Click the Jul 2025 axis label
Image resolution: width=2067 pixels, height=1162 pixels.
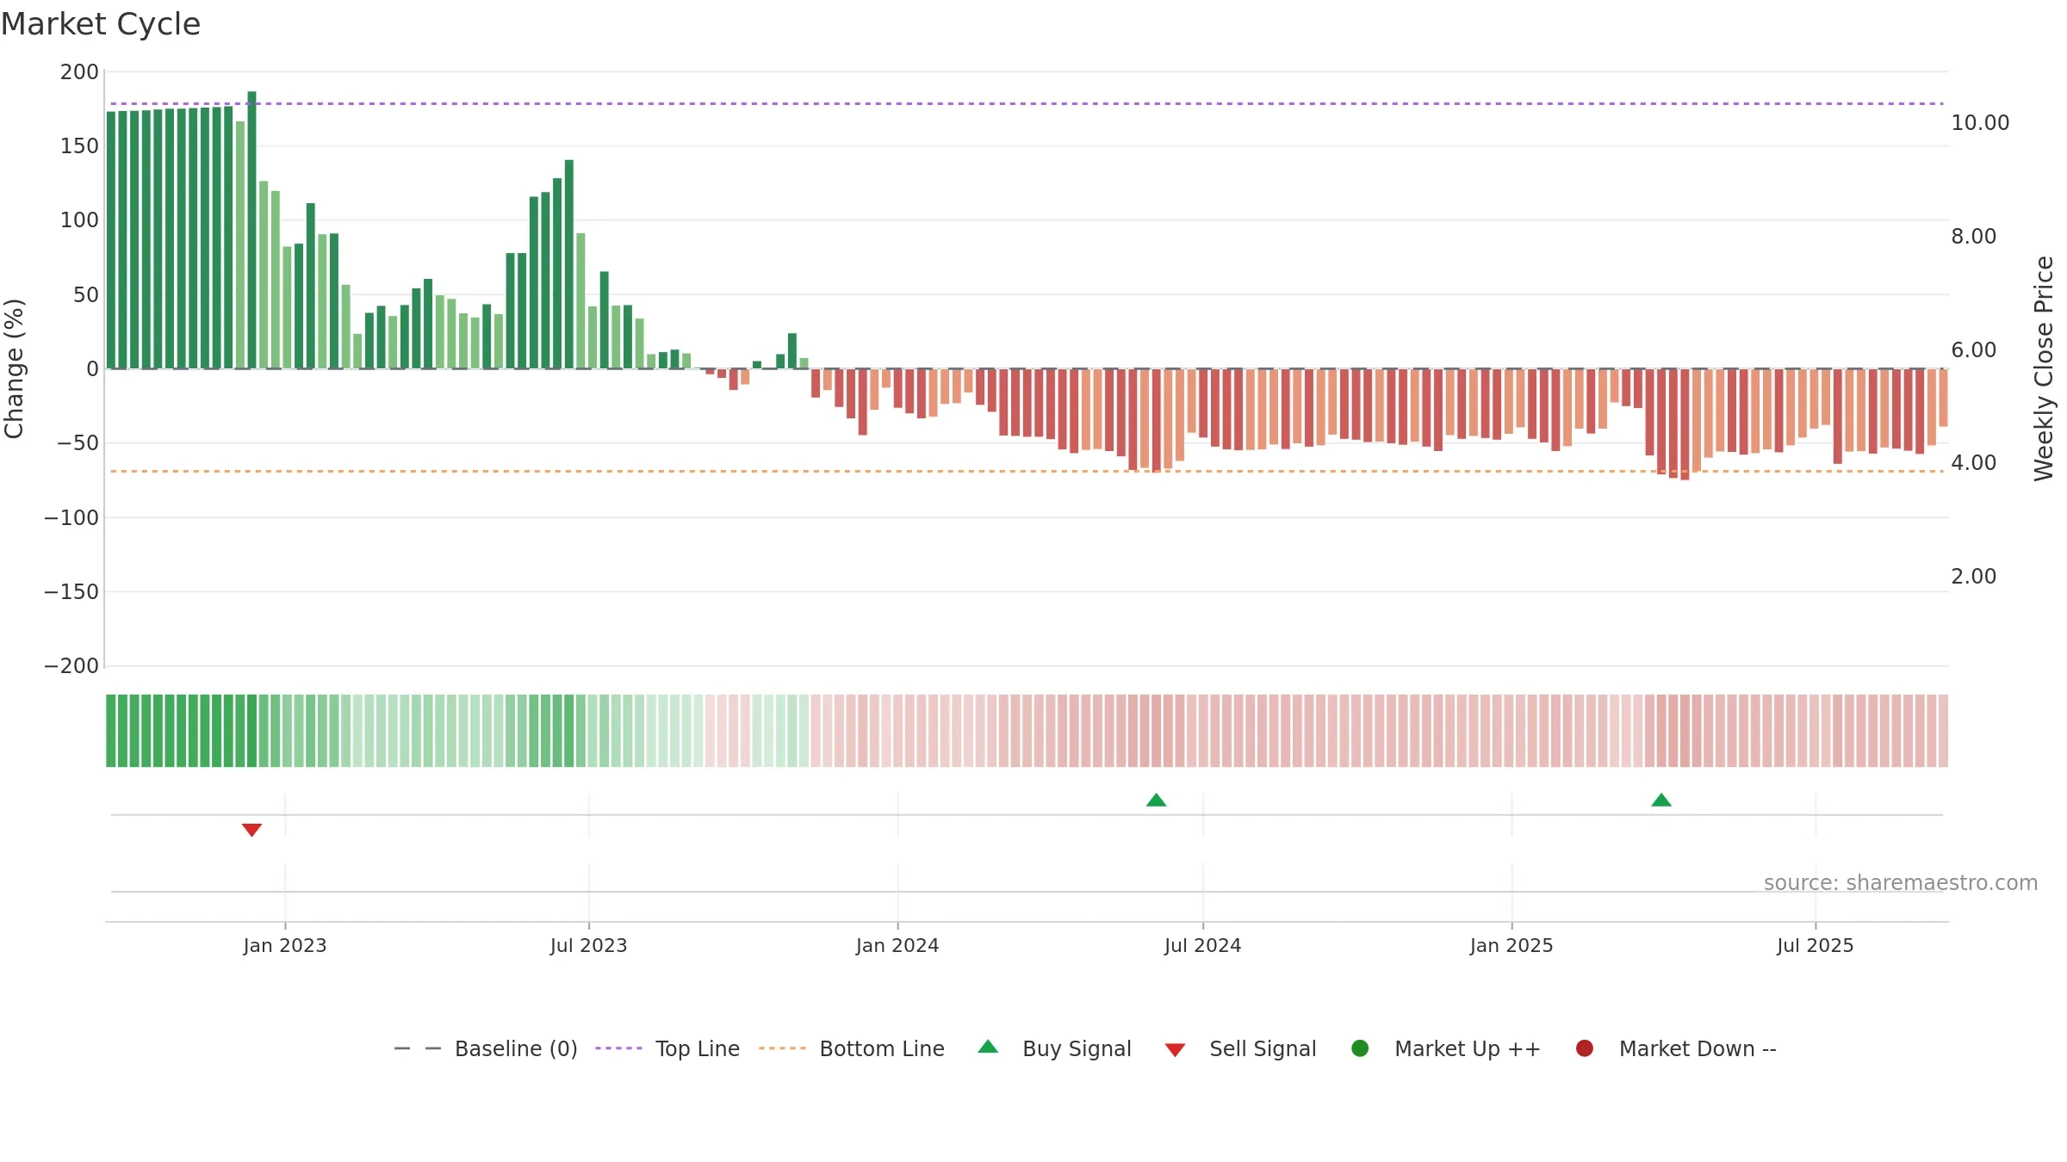(1816, 946)
